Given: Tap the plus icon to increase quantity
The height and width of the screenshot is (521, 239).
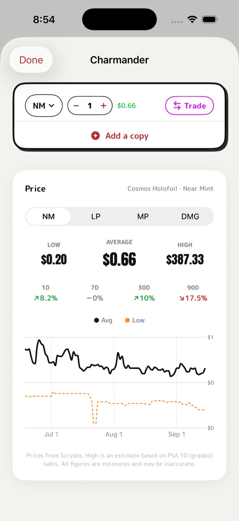Looking at the screenshot, I should 103,106.
